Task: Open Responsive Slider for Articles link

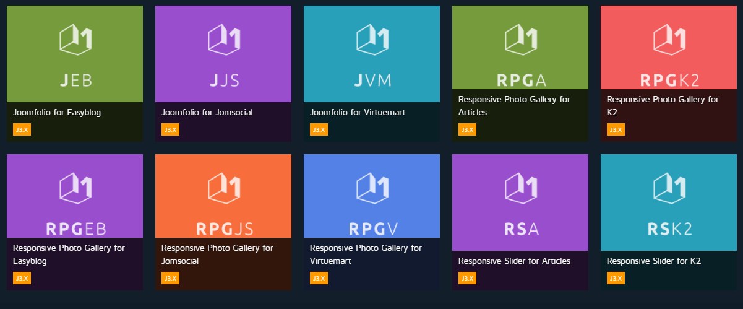Action: coord(514,261)
